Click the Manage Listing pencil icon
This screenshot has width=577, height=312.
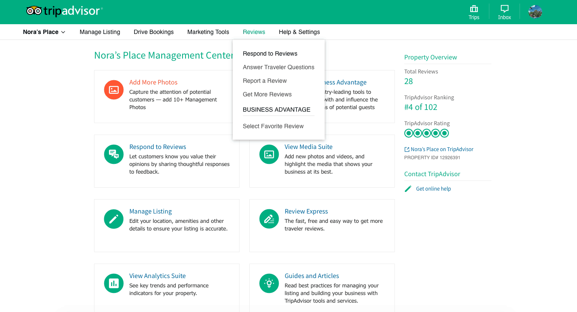click(x=114, y=219)
